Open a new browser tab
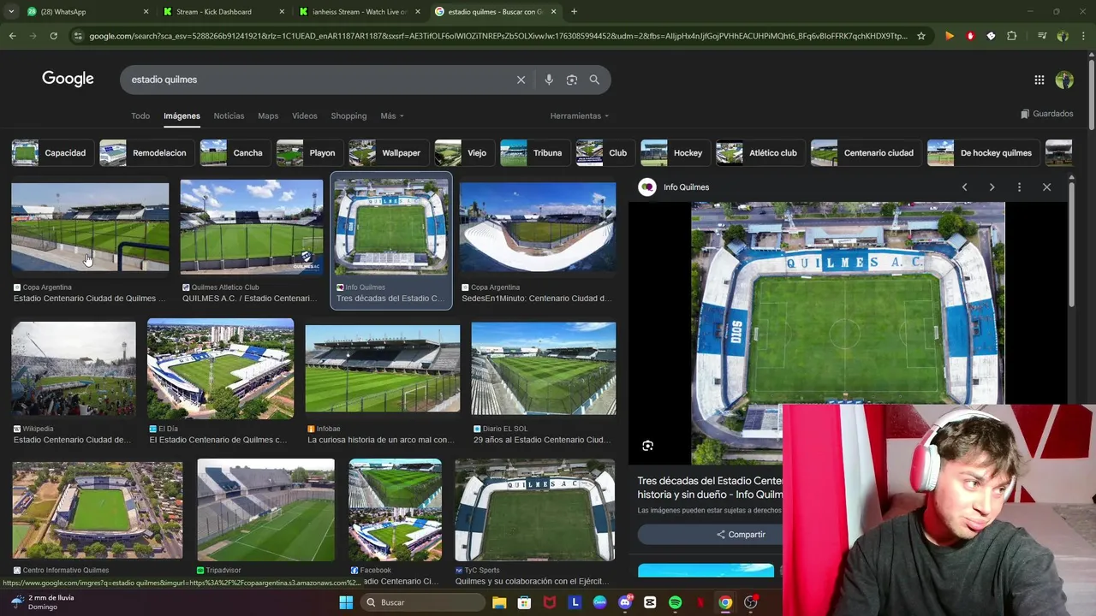This screenshot has height=616, width=1096. coord(574,12)
